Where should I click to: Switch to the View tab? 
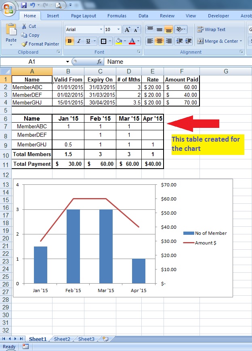(x=191, y=16)
